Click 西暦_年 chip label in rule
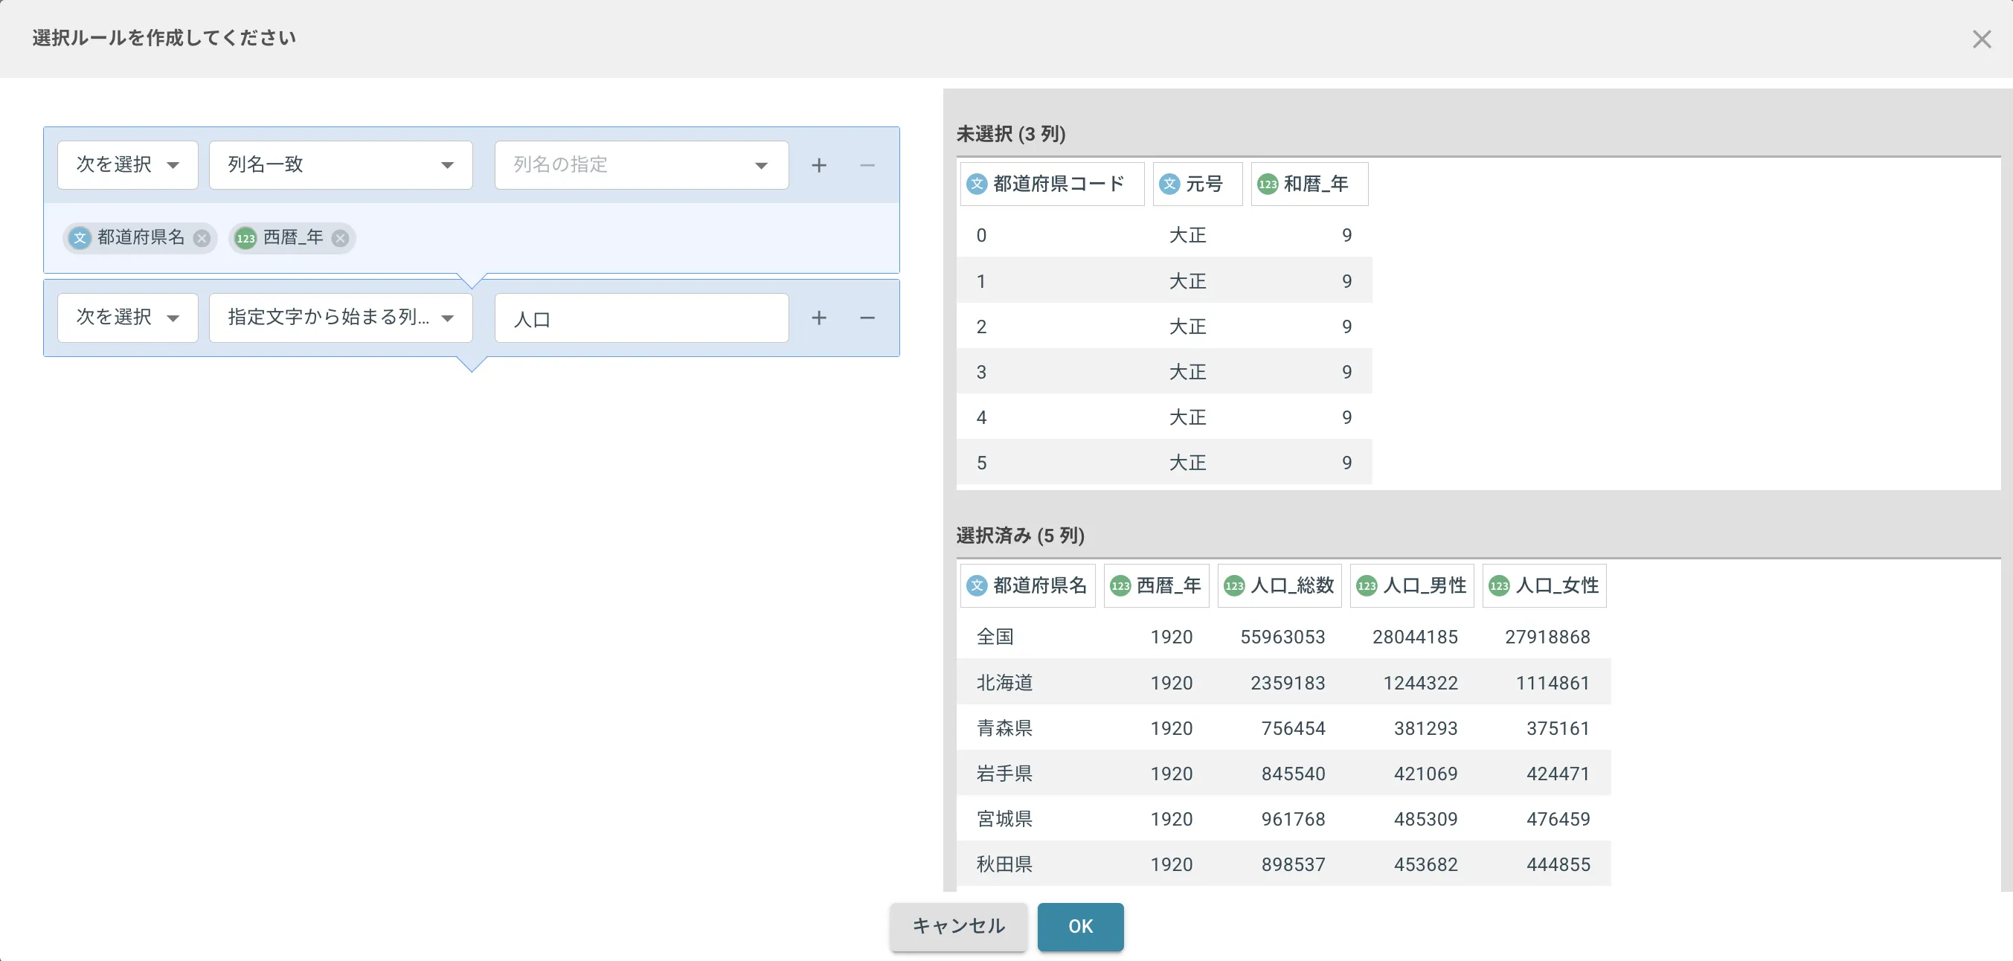Viewport: 2013px width, 961px height. pyautogui.click(x=293, y=237)
